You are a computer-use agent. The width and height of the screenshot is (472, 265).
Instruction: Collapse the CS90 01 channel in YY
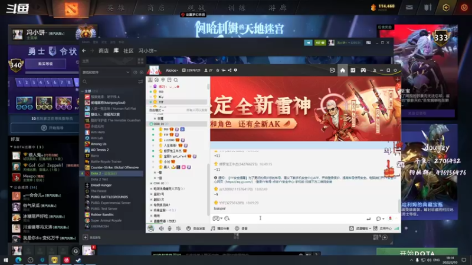(151, 124)
